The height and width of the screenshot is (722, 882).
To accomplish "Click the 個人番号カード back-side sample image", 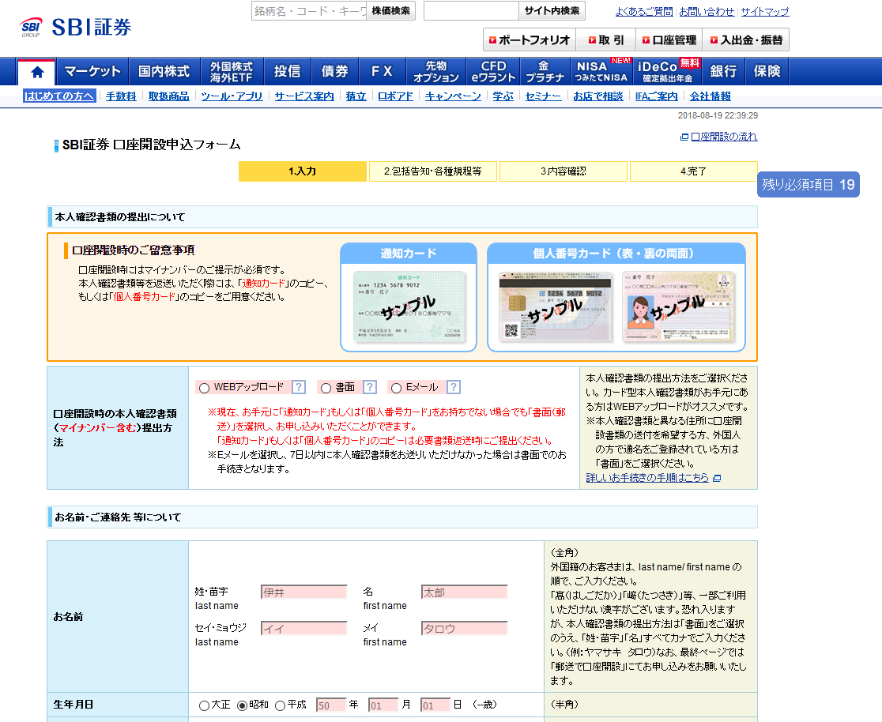I will pos(556,307).
